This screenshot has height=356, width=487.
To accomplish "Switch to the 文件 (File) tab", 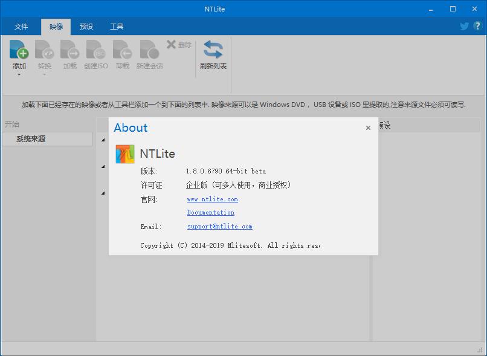I will tap(21, 27).
